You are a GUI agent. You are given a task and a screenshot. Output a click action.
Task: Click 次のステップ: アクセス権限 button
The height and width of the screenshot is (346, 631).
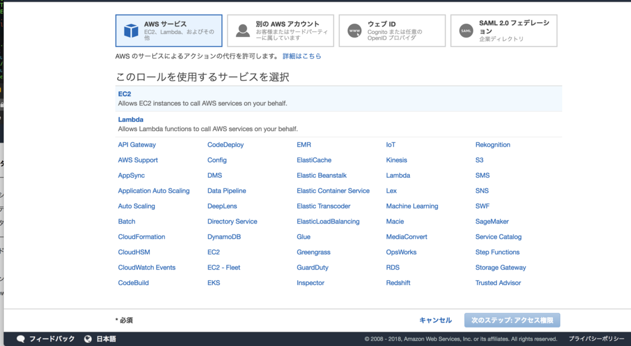pyautogui.click(x=512, y=320)
